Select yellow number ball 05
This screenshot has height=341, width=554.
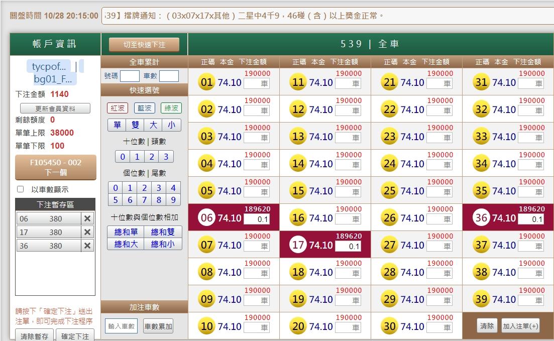click(207, 190)
